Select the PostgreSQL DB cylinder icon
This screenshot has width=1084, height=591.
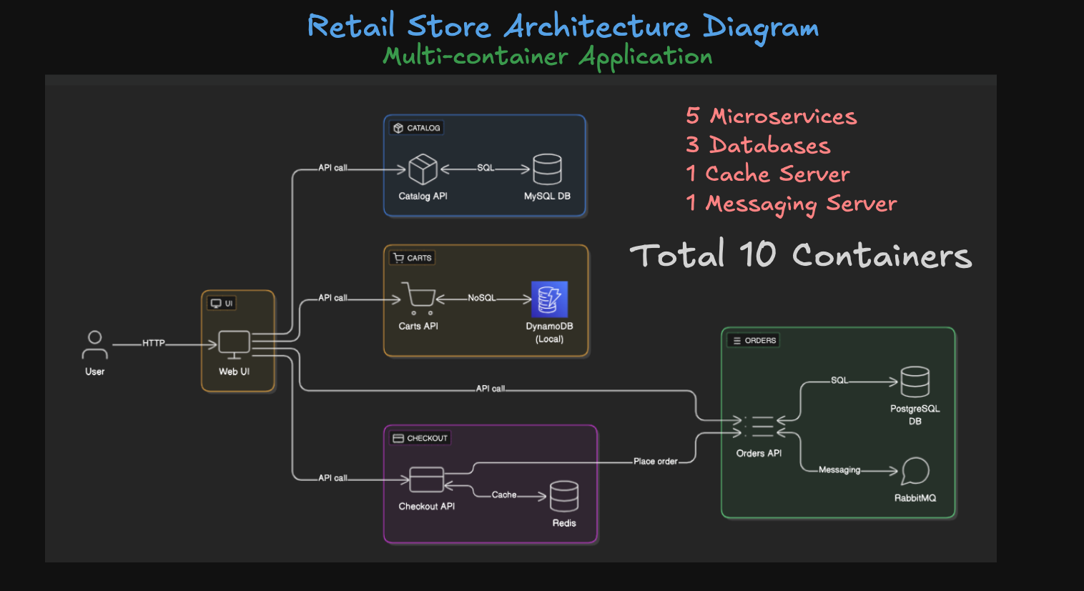[x=915, y=382]
